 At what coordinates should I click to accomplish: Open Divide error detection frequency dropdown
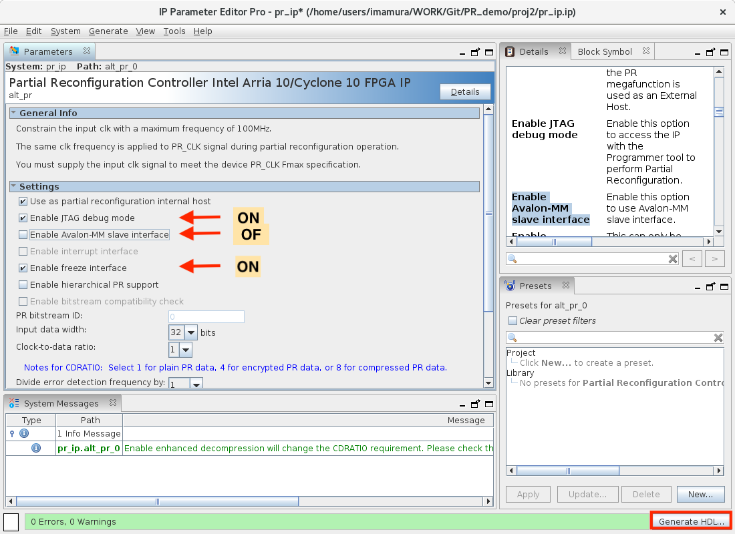[x=196, y=384]
